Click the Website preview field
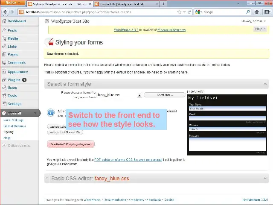Image resolution: width=273 pixels, height=205 pixels. click(227, 129)
